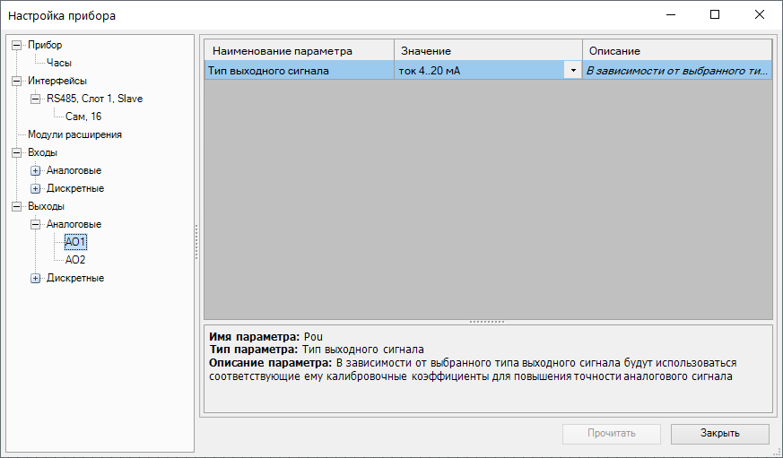Screen dimensions: 783x458
Task: Expand Дискретные under Выходы
Action: [x=36, y=278]
